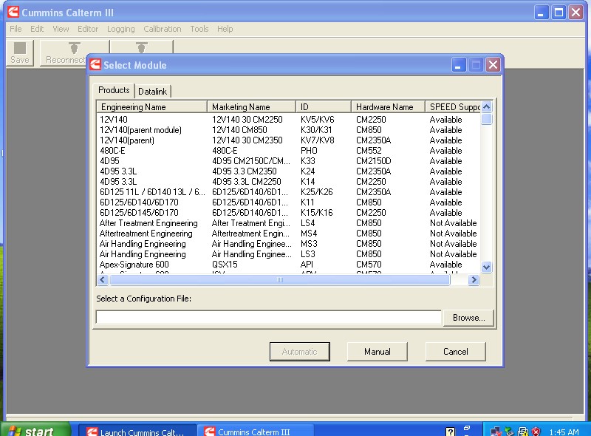591x436 pixels.
Task: Click the Cummins logo in the Select Module title bar
Action: coord(95,64)
